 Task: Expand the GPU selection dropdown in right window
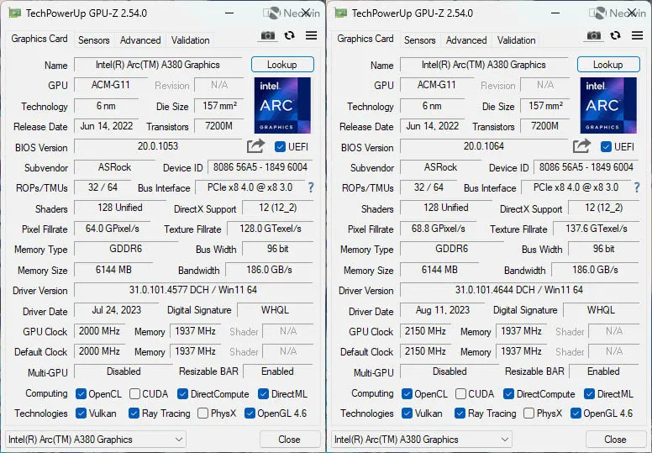point(421,440)
